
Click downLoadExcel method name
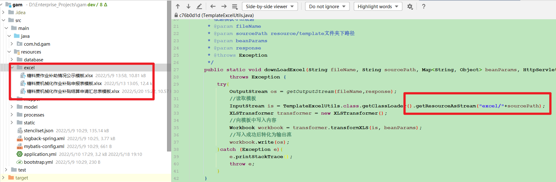click(x=284, y=70)
